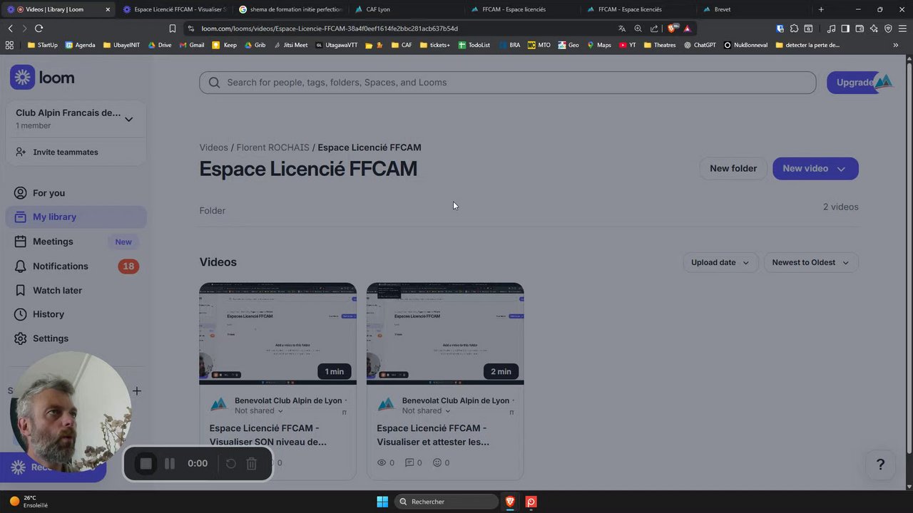Expand Not shared dropdown on Visualiser SON video
Viewport: 913px width, 513px height.
pos(259,411)
